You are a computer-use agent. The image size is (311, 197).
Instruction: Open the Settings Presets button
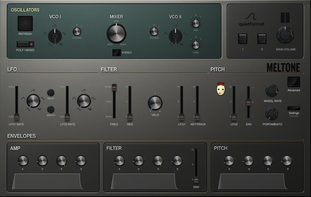click(294, 109)
